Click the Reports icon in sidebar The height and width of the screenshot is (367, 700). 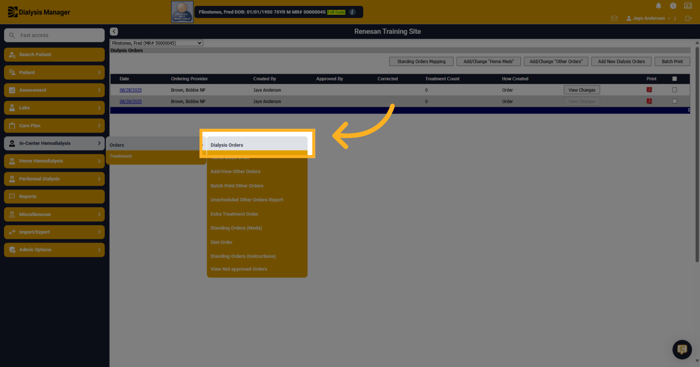click(12, 196)
